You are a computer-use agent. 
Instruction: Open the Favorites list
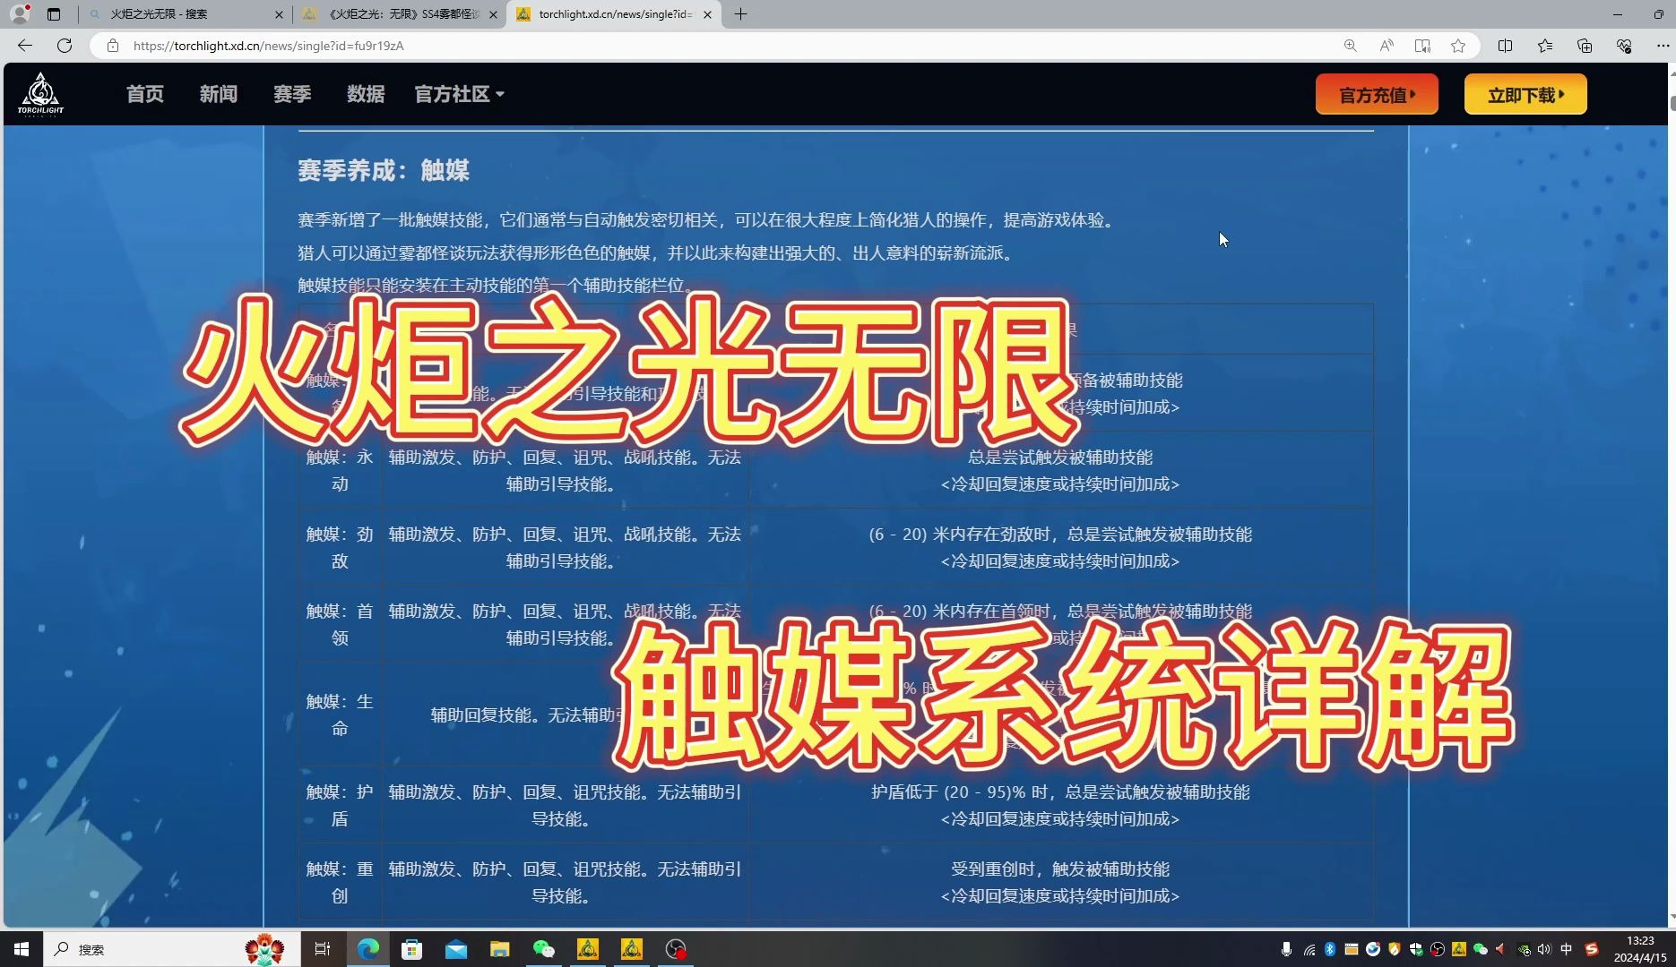[1545, 46]
